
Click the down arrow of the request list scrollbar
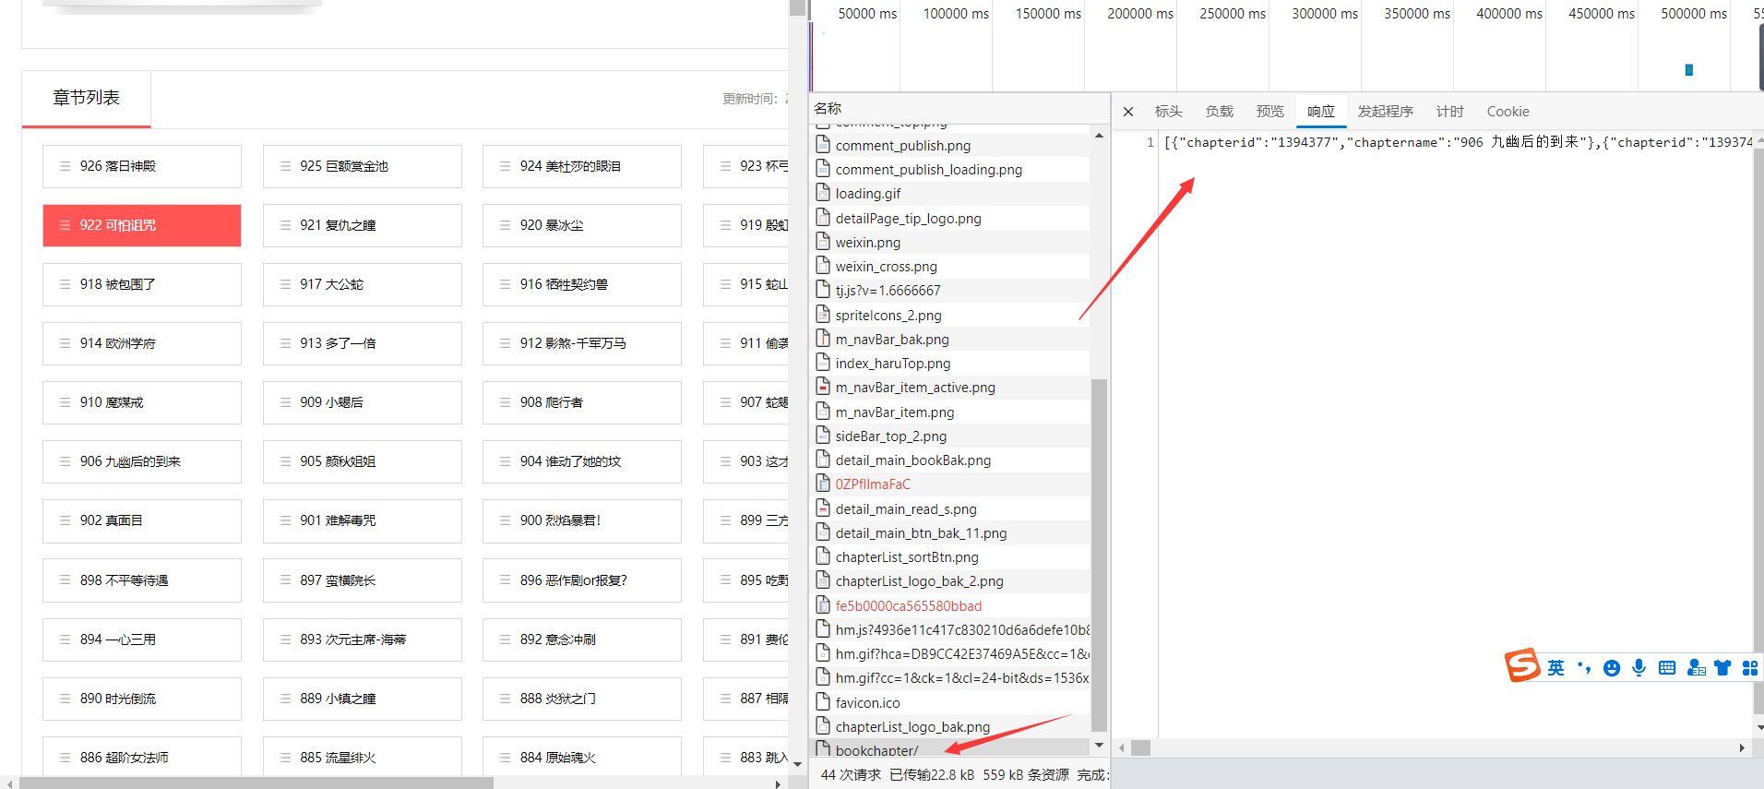pos(1099,746)
